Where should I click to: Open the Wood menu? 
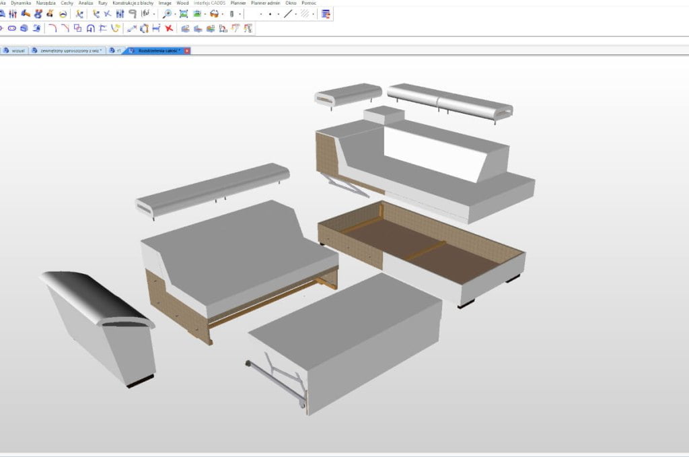(x=182, y=3)
